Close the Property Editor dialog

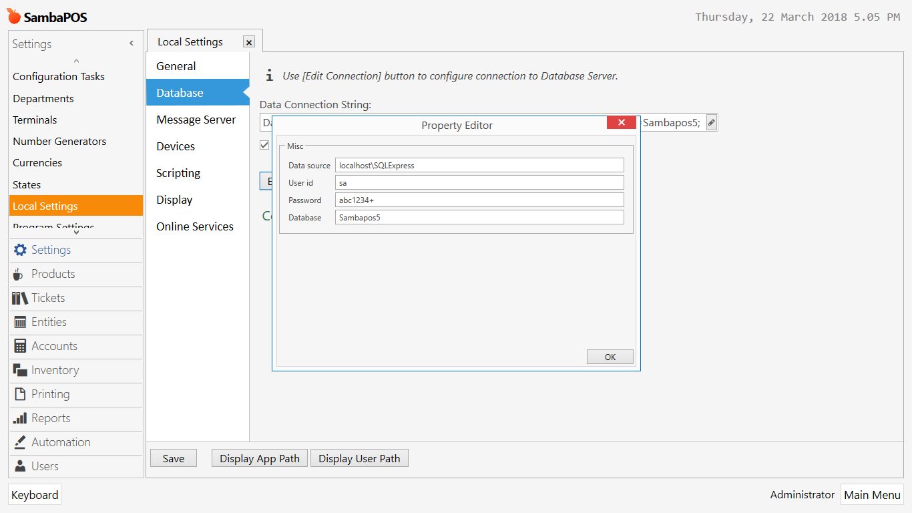[x=622, y=122]
